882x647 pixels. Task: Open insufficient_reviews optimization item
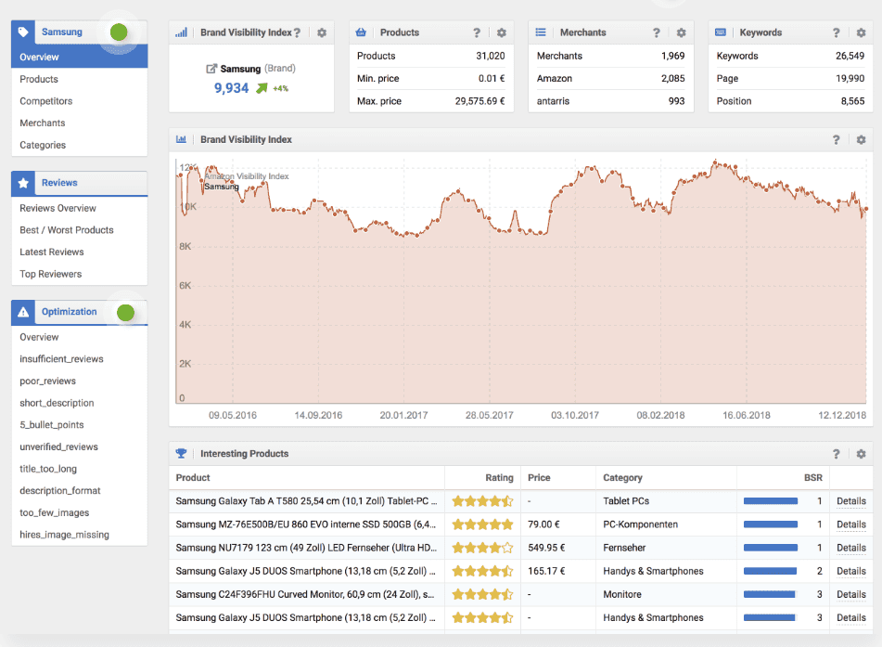pos(61,358)
